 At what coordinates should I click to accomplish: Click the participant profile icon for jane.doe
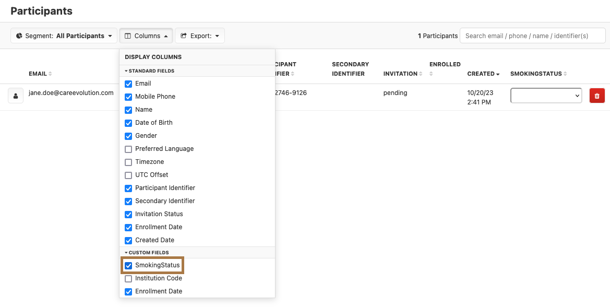click(16, 96)
